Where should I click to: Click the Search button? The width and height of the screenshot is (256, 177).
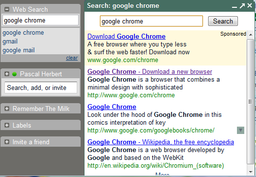(x=223, y=21)
